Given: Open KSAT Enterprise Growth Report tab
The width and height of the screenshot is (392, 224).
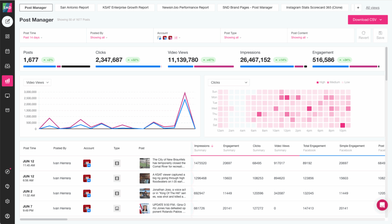Looking at the screenshot, I should [x=126, y=8].
